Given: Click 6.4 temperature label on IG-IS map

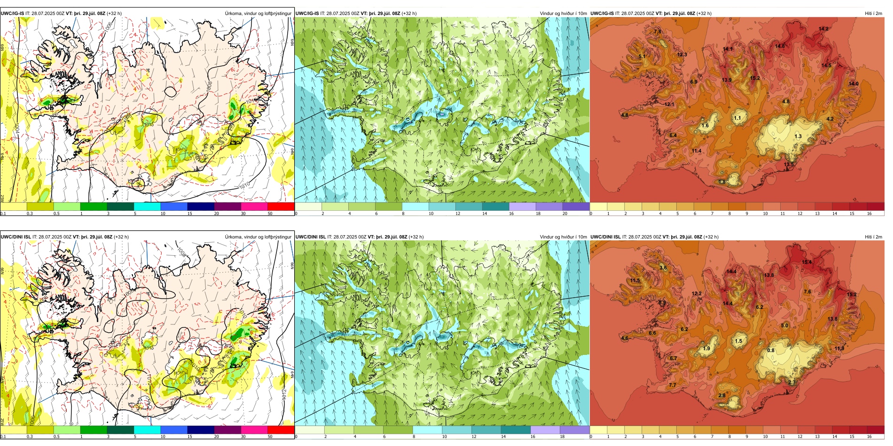Looking at the screenshot, I should (673, 135).
